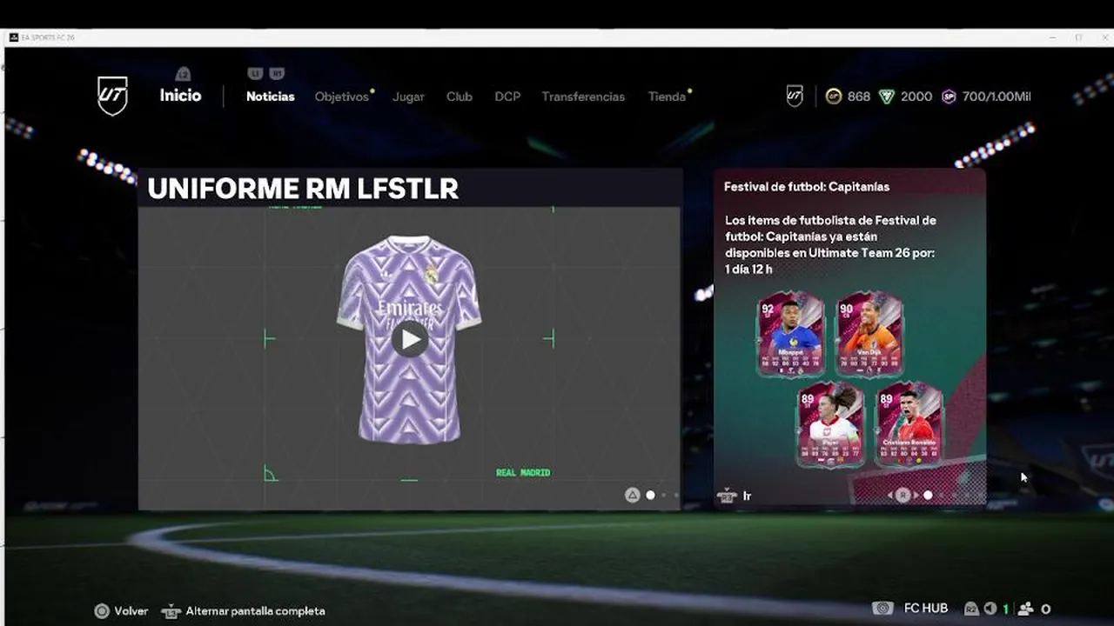Click the left arrow of the Festival carousel
1114x626 pixels.
[x=890, y=495]
